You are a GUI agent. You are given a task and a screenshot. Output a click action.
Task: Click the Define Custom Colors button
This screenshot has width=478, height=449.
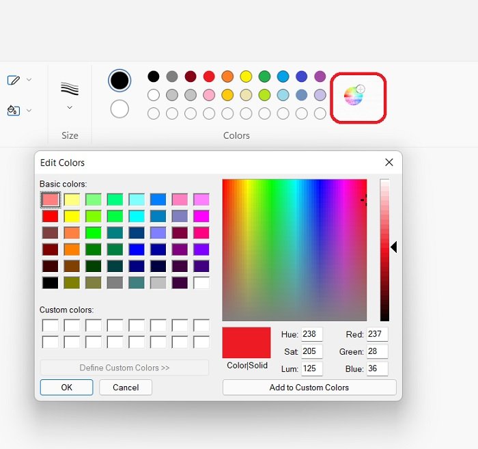coord(124,368)
